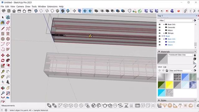Hide the black Rebars tag
Image resolution: width=199 pixels, height=112 pixels.
pyautogui.click(x=160, y=30)
